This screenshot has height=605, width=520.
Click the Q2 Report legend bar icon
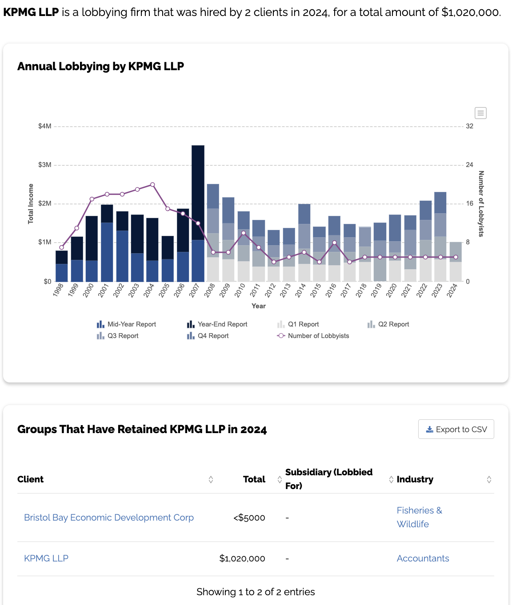point(371,324)
